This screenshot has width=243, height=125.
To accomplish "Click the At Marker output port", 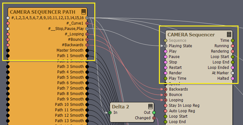I will pos(232,73).
